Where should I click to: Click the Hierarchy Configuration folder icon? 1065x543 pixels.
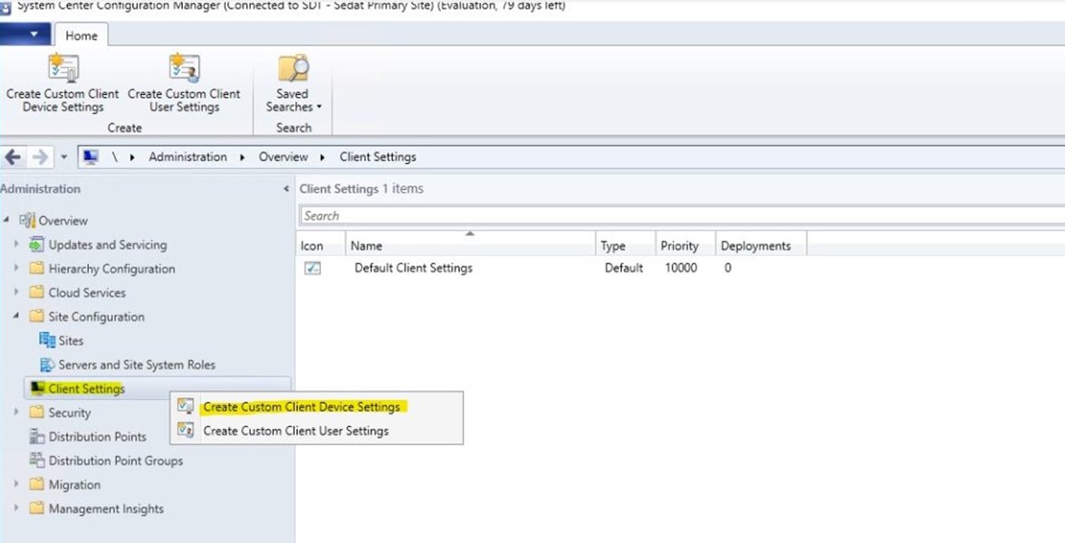pos(36,268)
